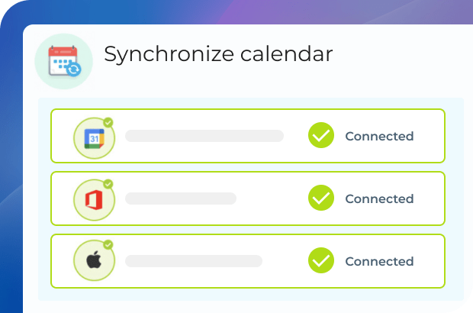Click the Google Calendar icon

point(93,138)
